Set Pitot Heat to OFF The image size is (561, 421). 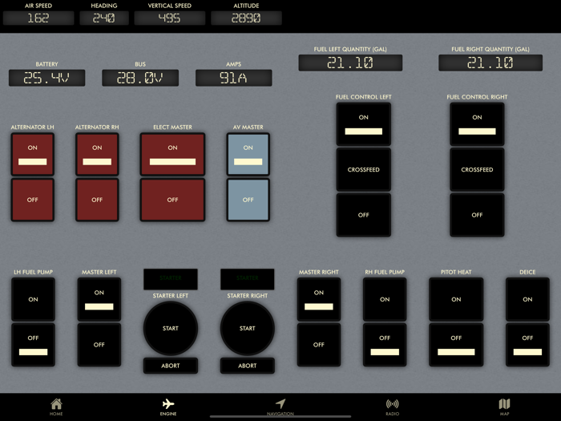pyautogui.click(x=456, y=345)
